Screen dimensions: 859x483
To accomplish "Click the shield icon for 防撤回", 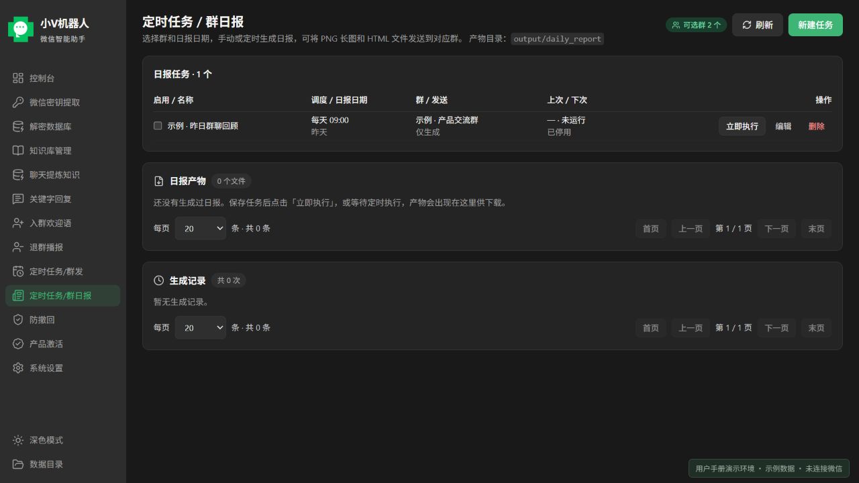I will (x=18, y=320).
